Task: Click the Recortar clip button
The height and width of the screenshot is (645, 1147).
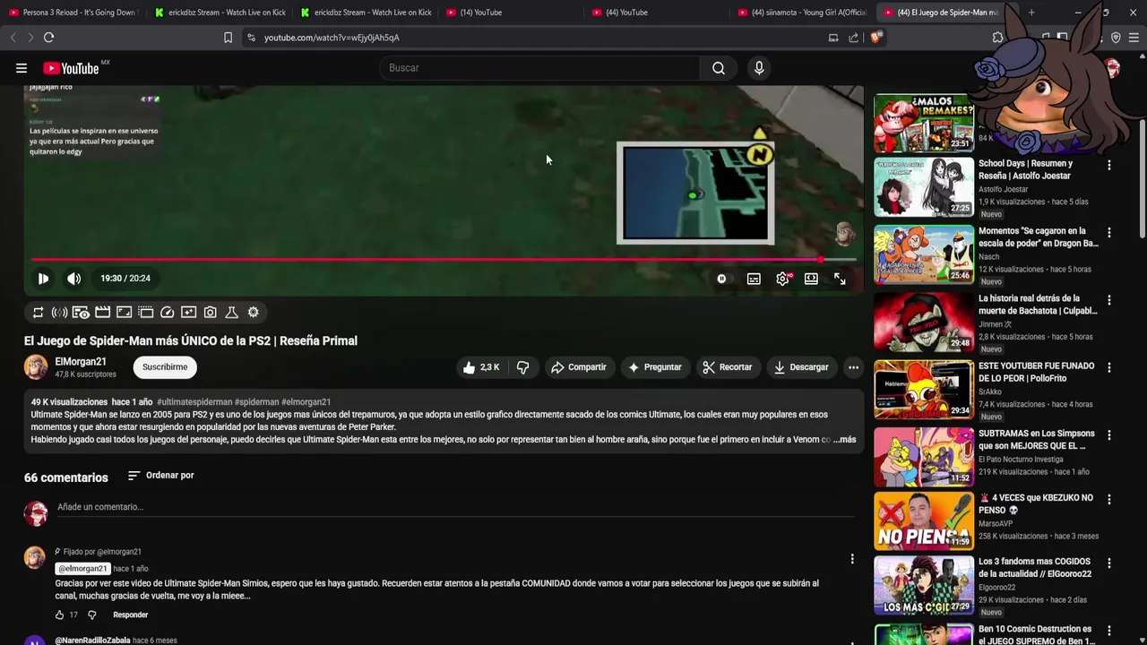Action: (x=727, y=367)
